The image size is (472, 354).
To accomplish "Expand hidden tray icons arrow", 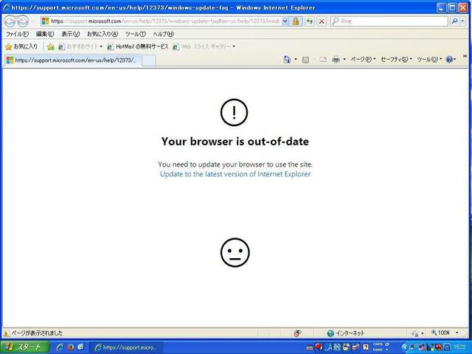I will coord(404,347).
